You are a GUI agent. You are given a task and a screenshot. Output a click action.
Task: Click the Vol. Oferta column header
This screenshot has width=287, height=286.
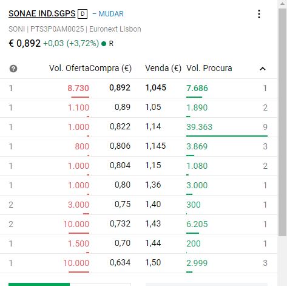(69, 68)
